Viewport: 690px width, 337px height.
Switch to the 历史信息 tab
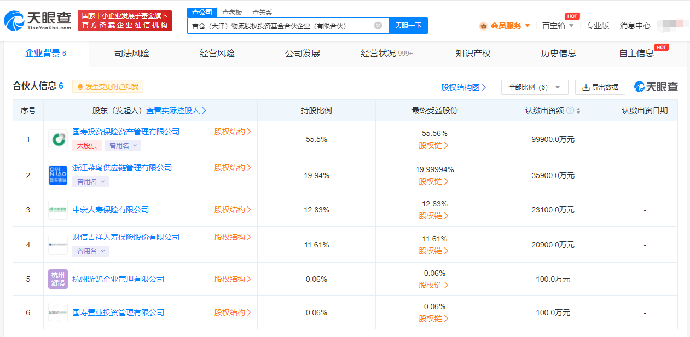[559, 54]
